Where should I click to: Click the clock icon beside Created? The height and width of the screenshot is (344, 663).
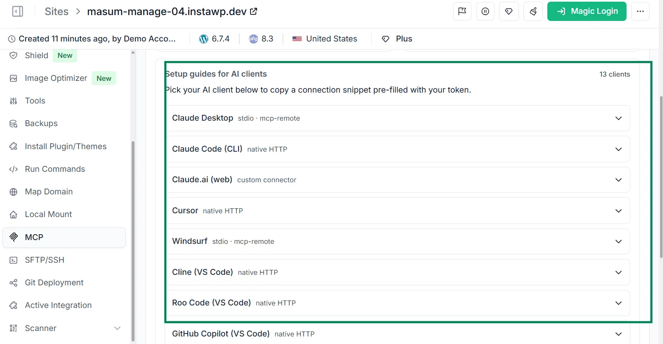click(x=12, y=39)
